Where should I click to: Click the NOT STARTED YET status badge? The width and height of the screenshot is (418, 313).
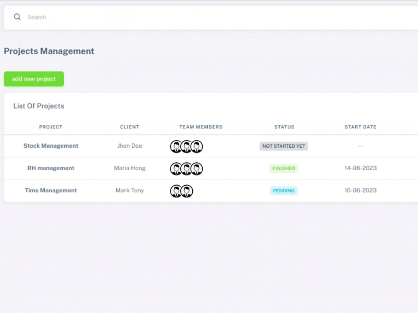tap(284, 146)
